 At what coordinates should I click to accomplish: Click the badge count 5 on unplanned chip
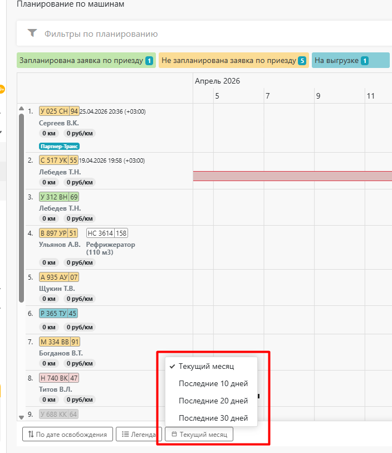coord(302,61)
